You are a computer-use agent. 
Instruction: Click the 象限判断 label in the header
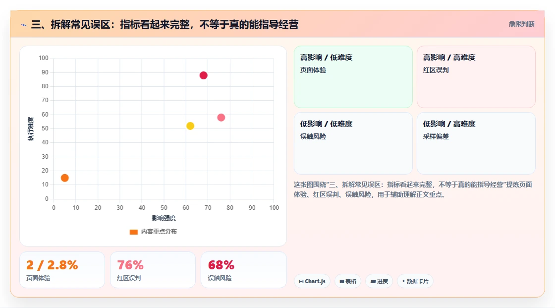(x=521, y=24)
